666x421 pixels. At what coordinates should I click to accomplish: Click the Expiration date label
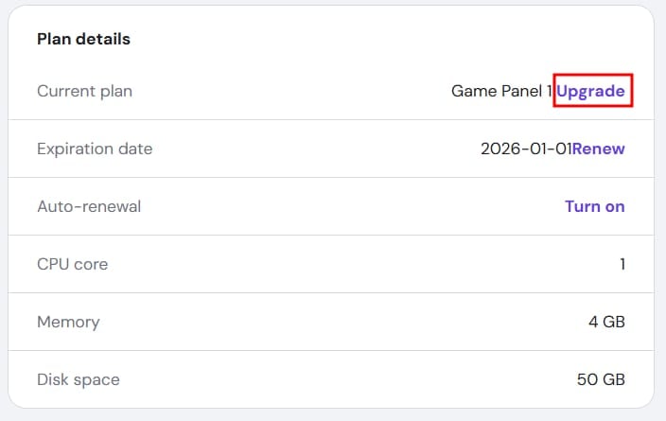[94, 149]
